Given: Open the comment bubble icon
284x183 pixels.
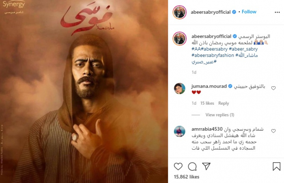Looking at the screenshot, I should point(192,166).
